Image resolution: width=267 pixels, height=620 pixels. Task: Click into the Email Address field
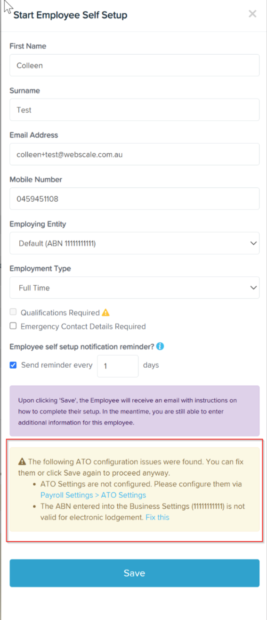[135, 154]
